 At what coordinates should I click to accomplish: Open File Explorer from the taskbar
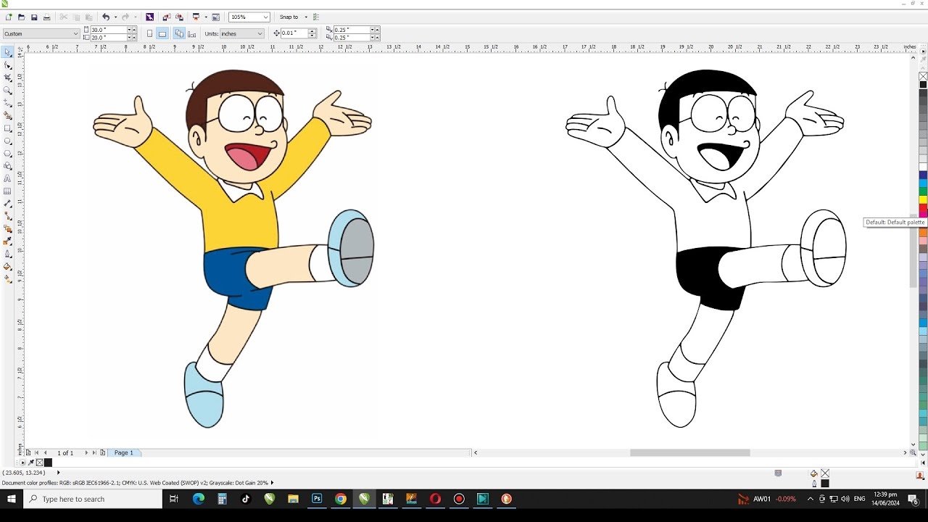[x=293, y=499]
